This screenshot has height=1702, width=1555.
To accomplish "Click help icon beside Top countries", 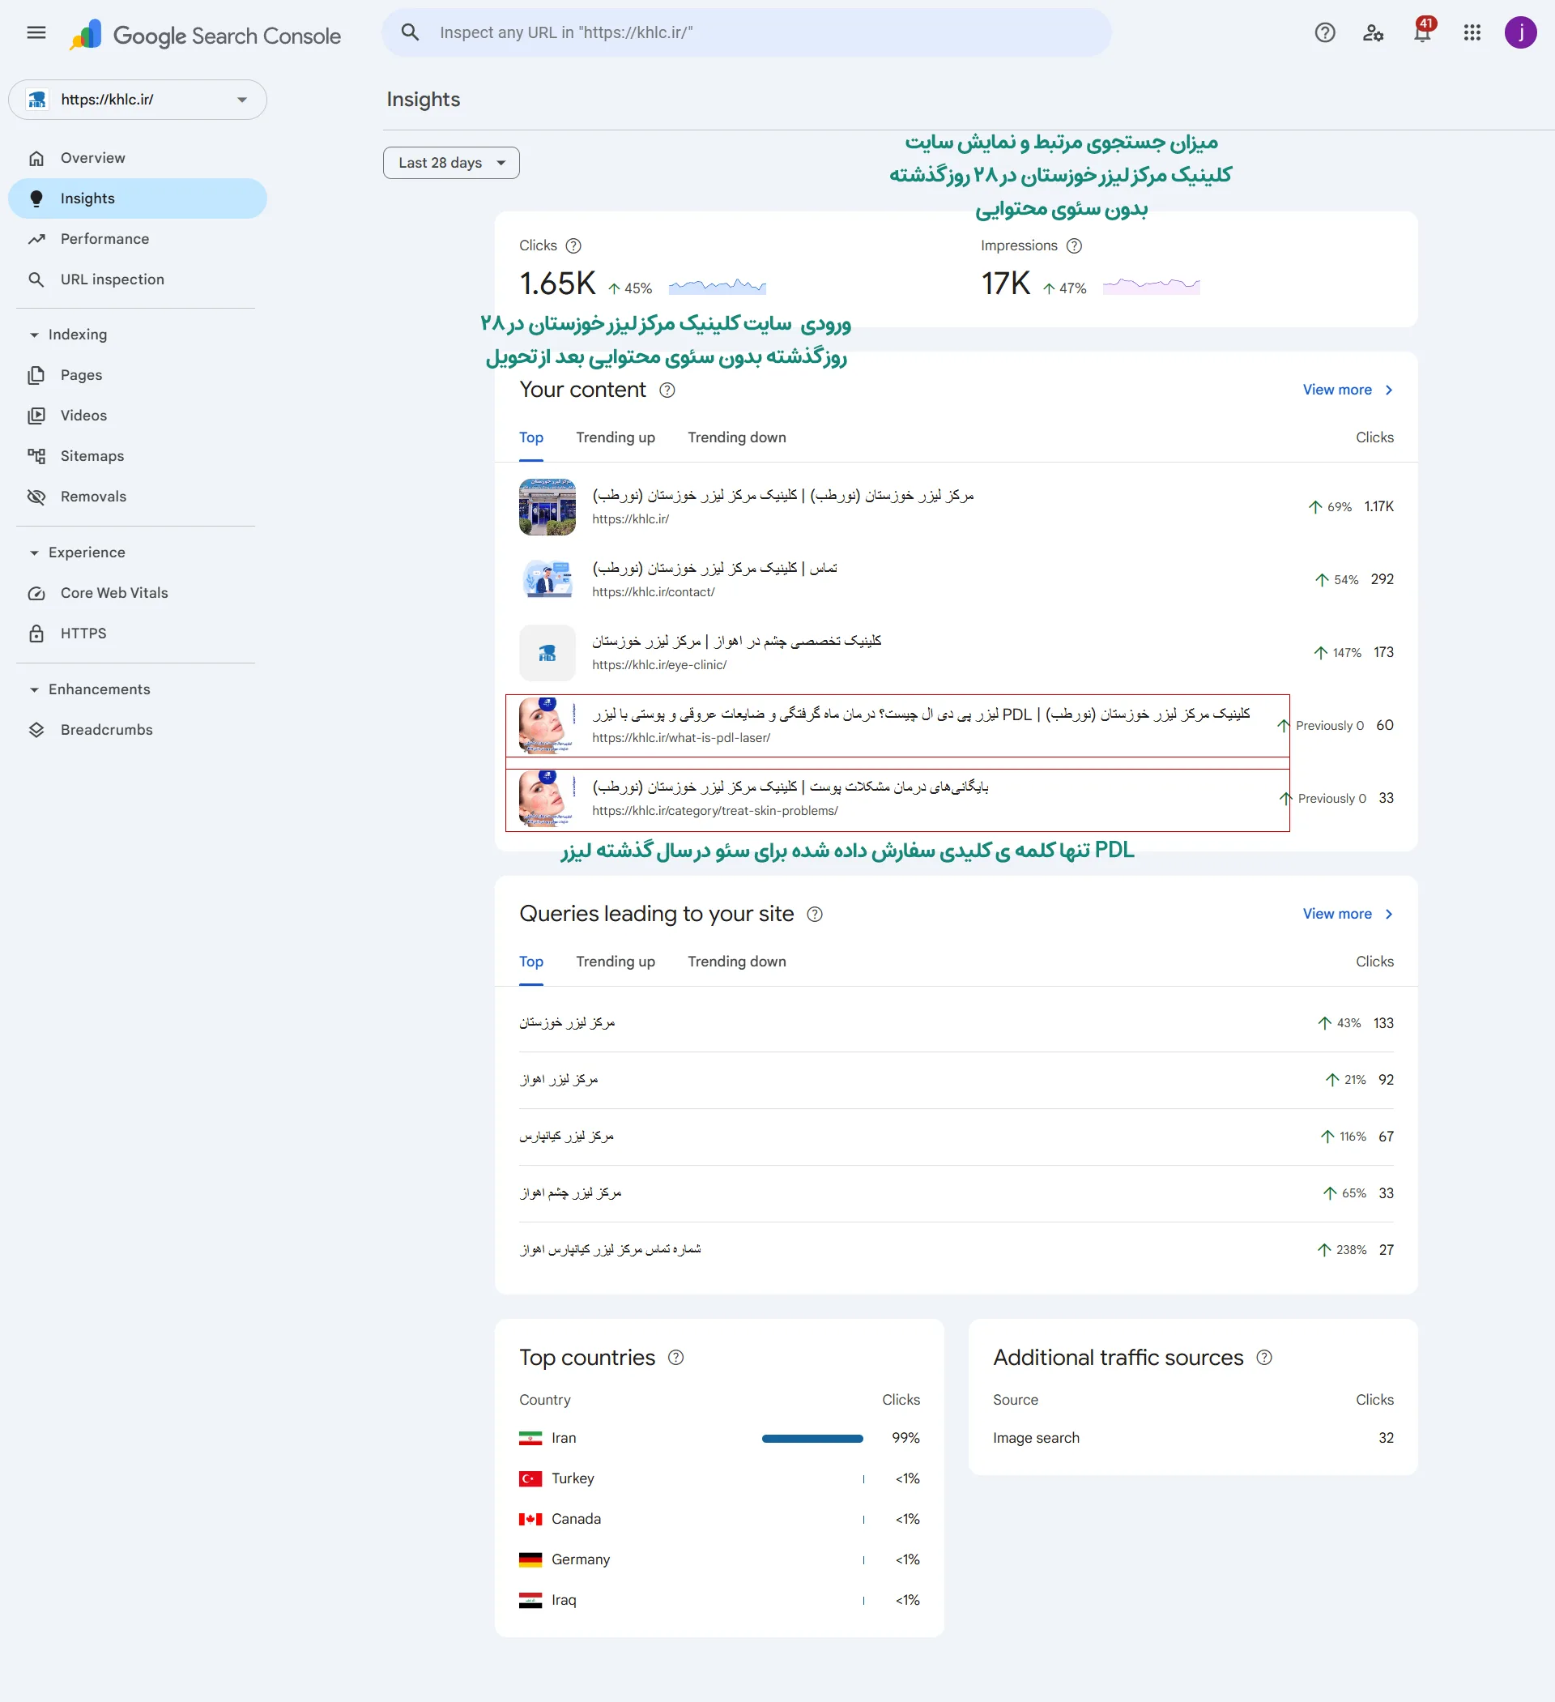I will 675,1358.
